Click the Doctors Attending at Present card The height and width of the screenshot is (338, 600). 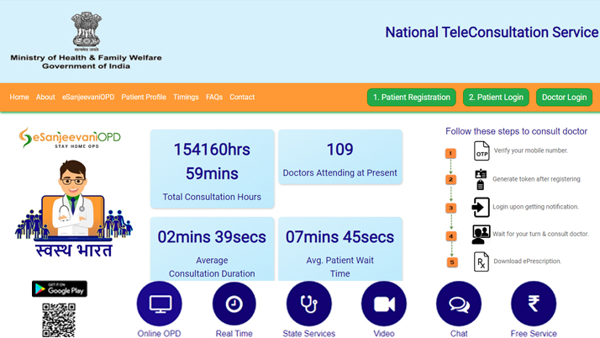click(x=340, y=157)
